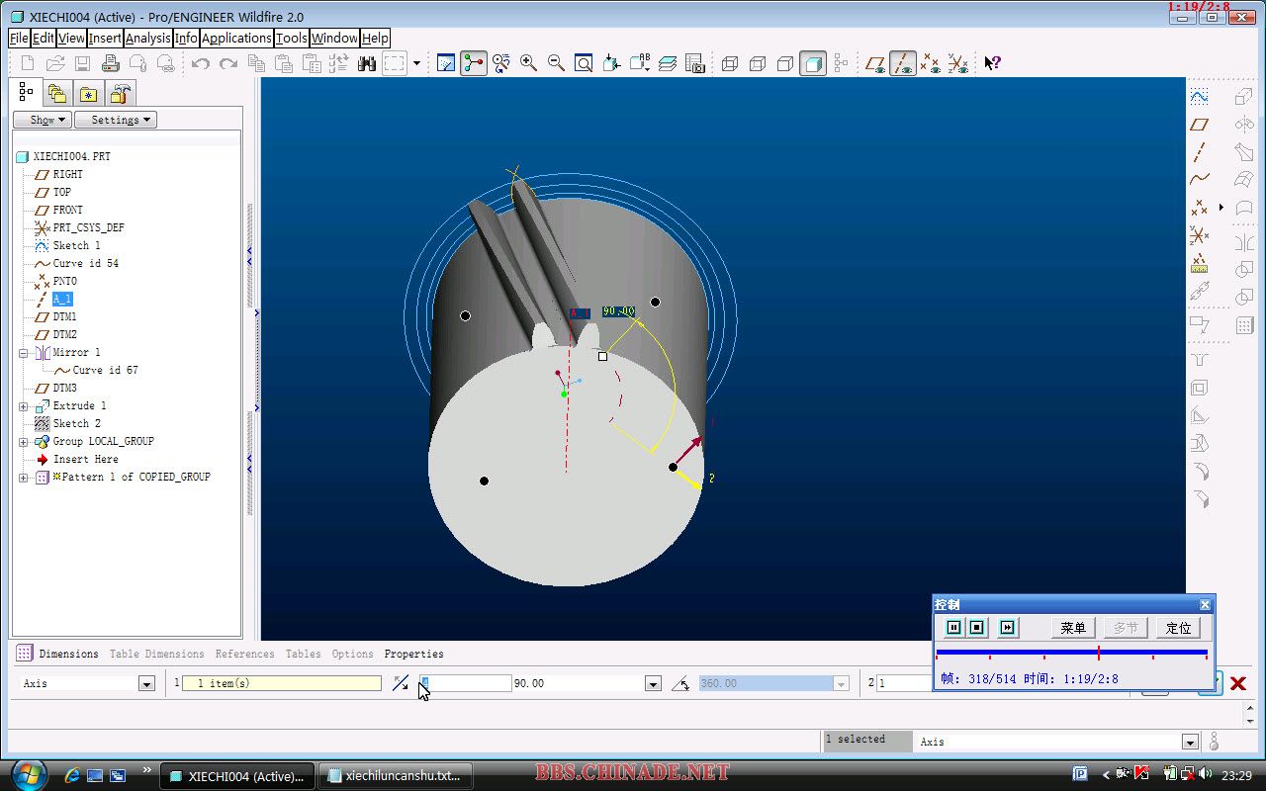Toggle datum axes display
Image resolution: width=1266 pixels, height=791 pixels.
click(x=903, y=63)
